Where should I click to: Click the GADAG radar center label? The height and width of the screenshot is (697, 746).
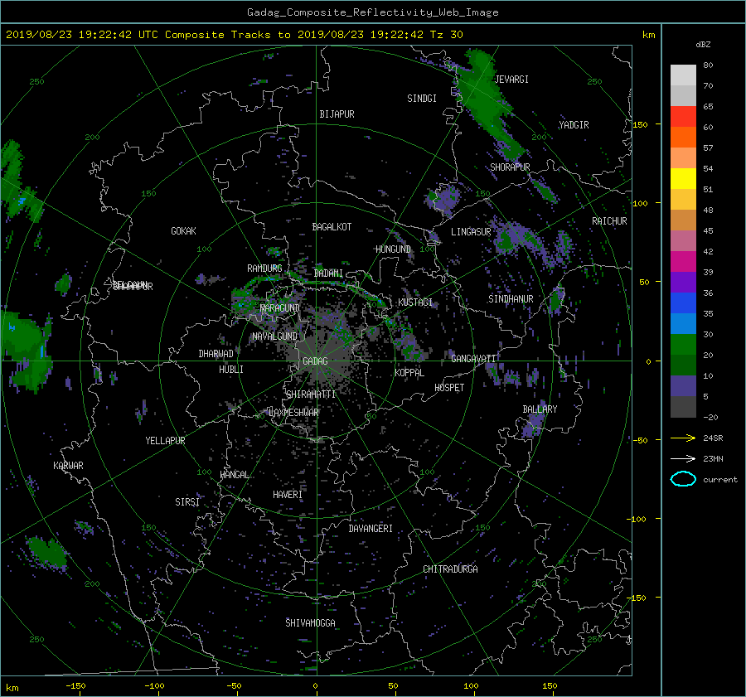click(x=315, y=361)
